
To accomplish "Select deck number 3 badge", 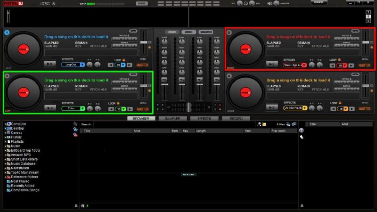I will (7, 76).
